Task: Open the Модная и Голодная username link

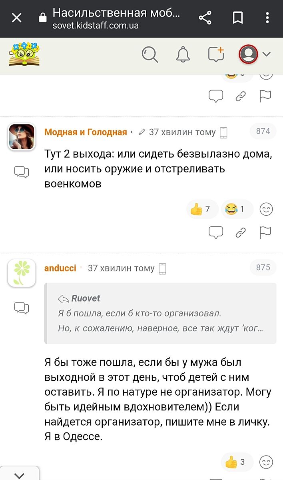Action: 86,132
